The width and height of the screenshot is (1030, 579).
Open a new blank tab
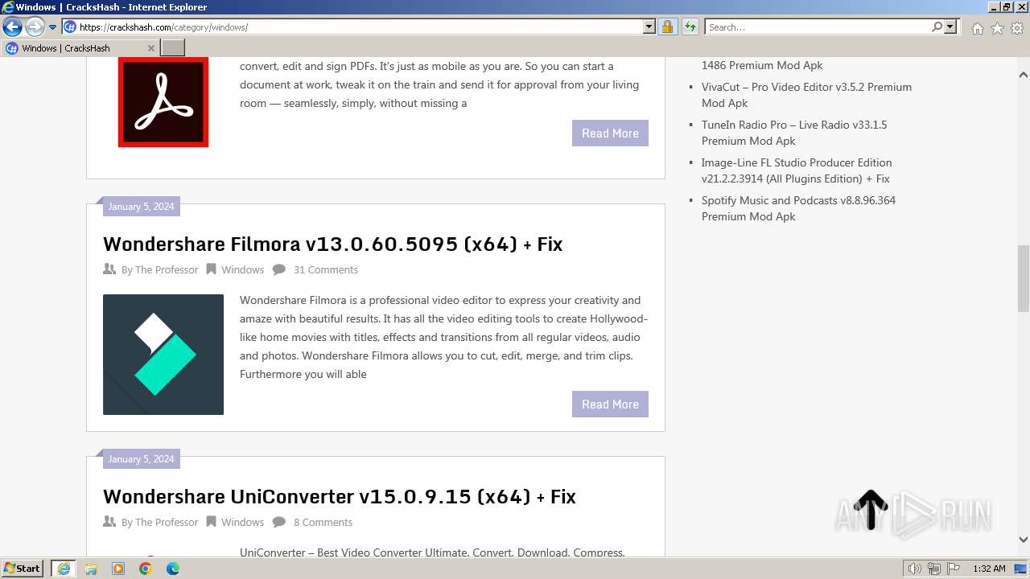pyautogui.click(x=173, y=48)
